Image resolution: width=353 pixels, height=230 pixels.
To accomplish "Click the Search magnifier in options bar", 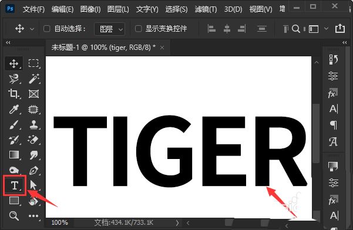I will coord(296,29).
